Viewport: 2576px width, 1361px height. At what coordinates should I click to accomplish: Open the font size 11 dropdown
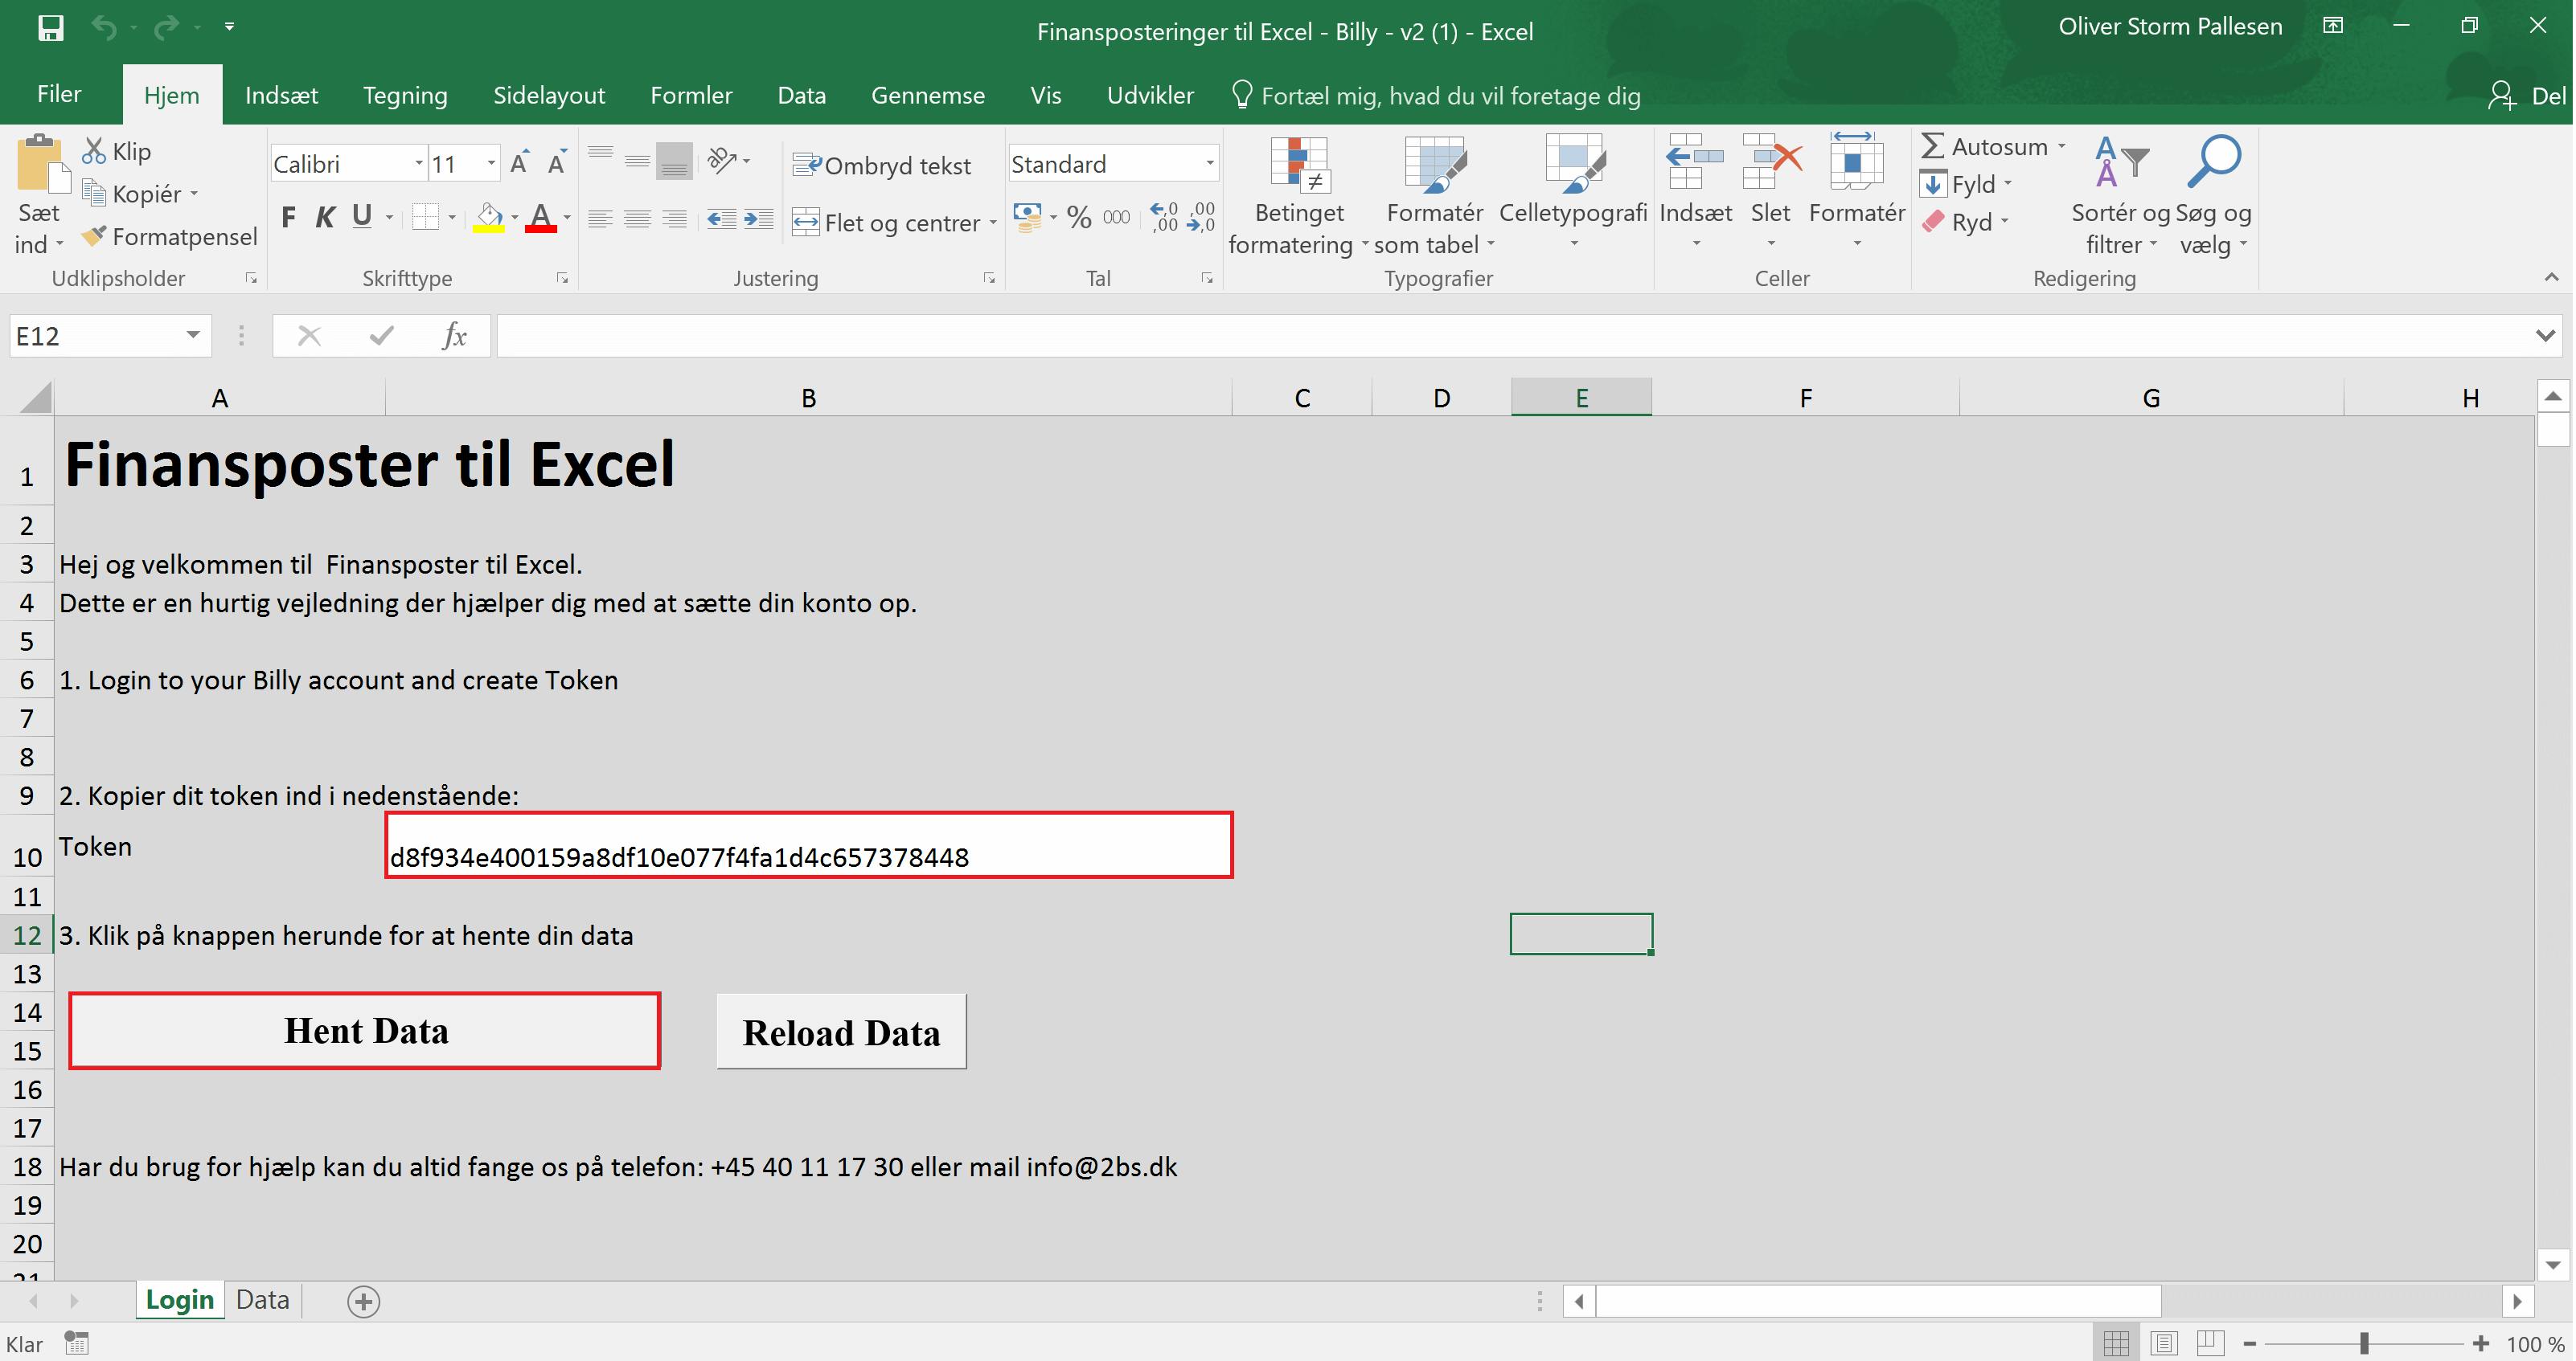(491, 163)
